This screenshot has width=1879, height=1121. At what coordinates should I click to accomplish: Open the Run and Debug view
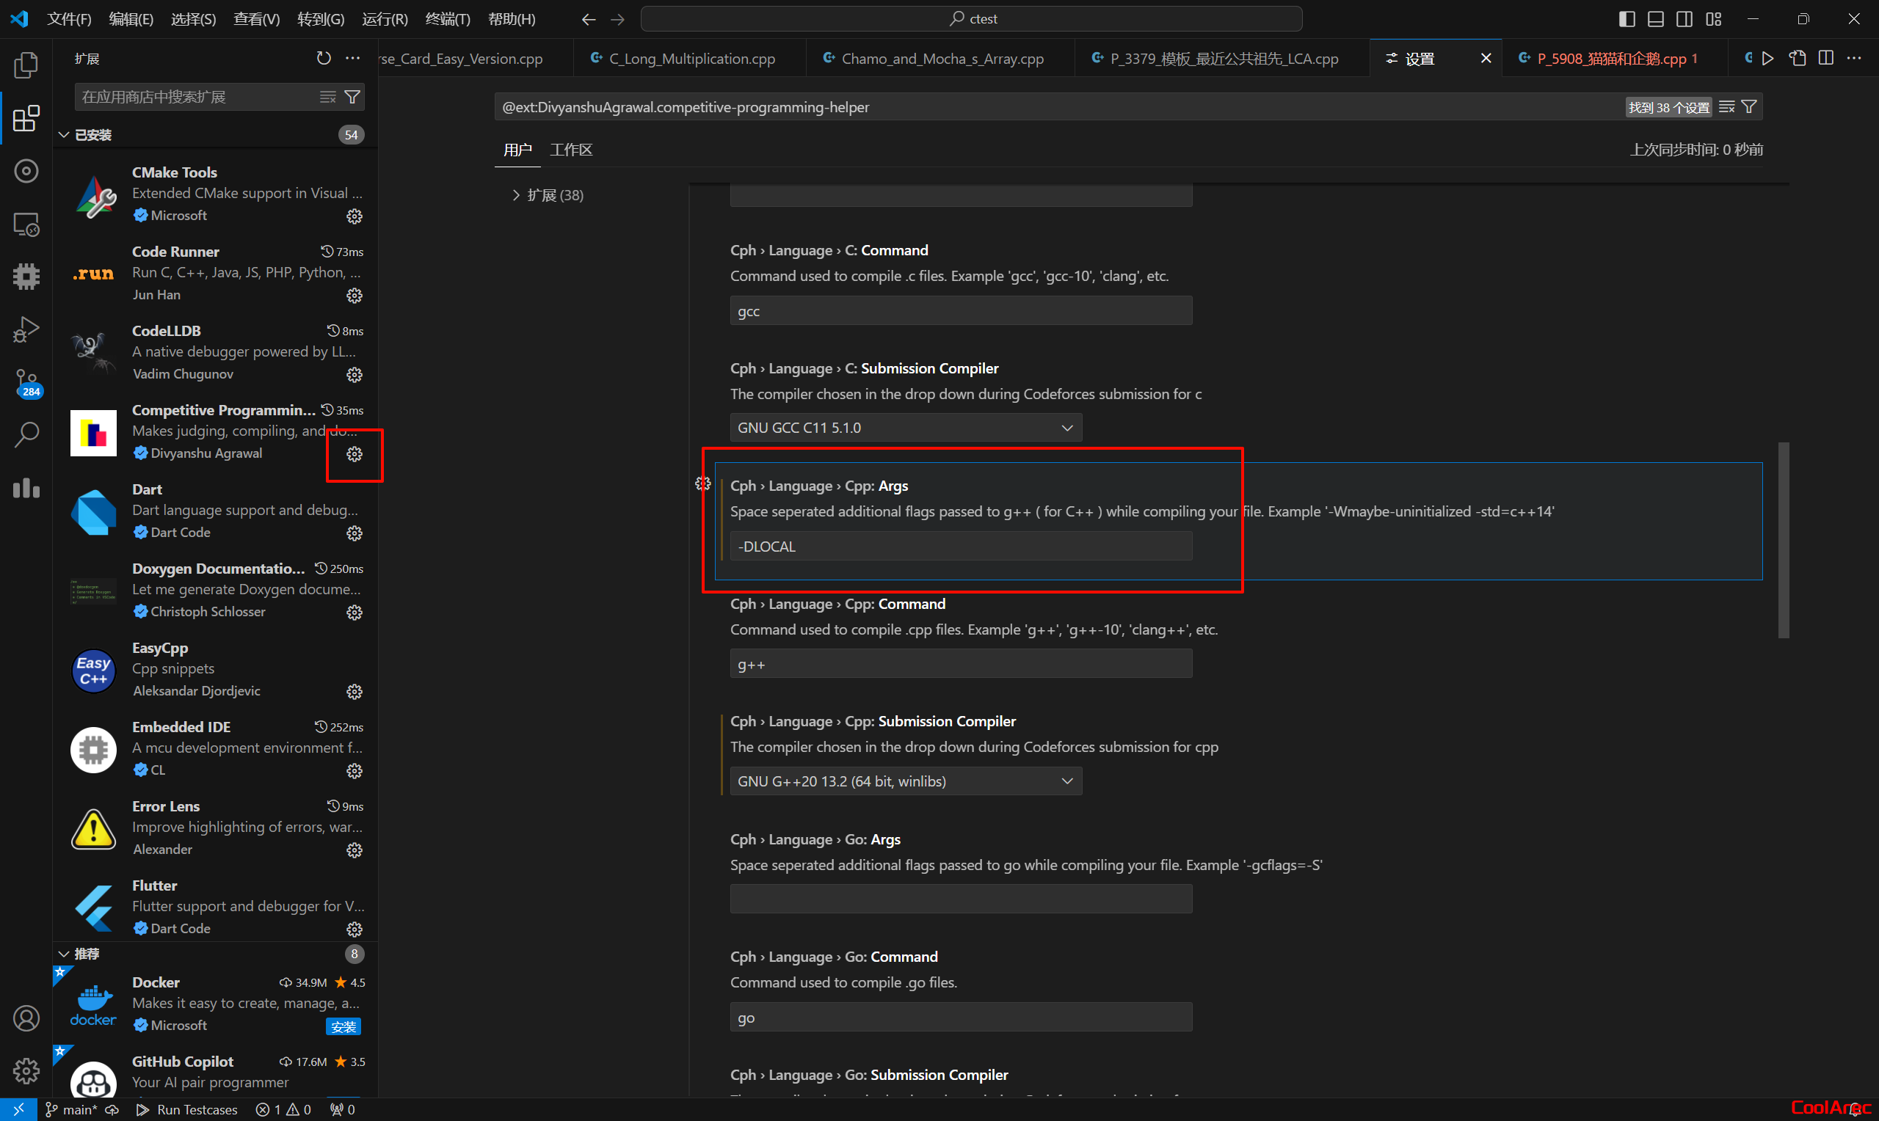point(26,329)
